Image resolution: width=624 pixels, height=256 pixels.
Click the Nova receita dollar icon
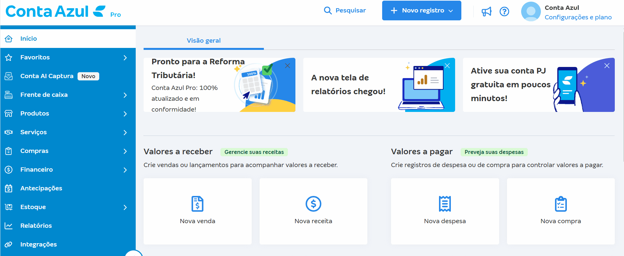tap(313, 204)
